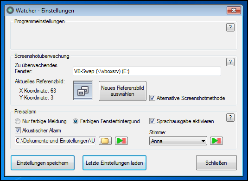
Task: Browse for alarm sound file with folder icon
Action: pos(105,141)
